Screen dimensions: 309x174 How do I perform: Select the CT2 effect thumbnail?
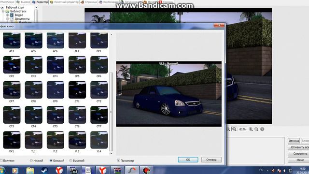pos(99,90)
